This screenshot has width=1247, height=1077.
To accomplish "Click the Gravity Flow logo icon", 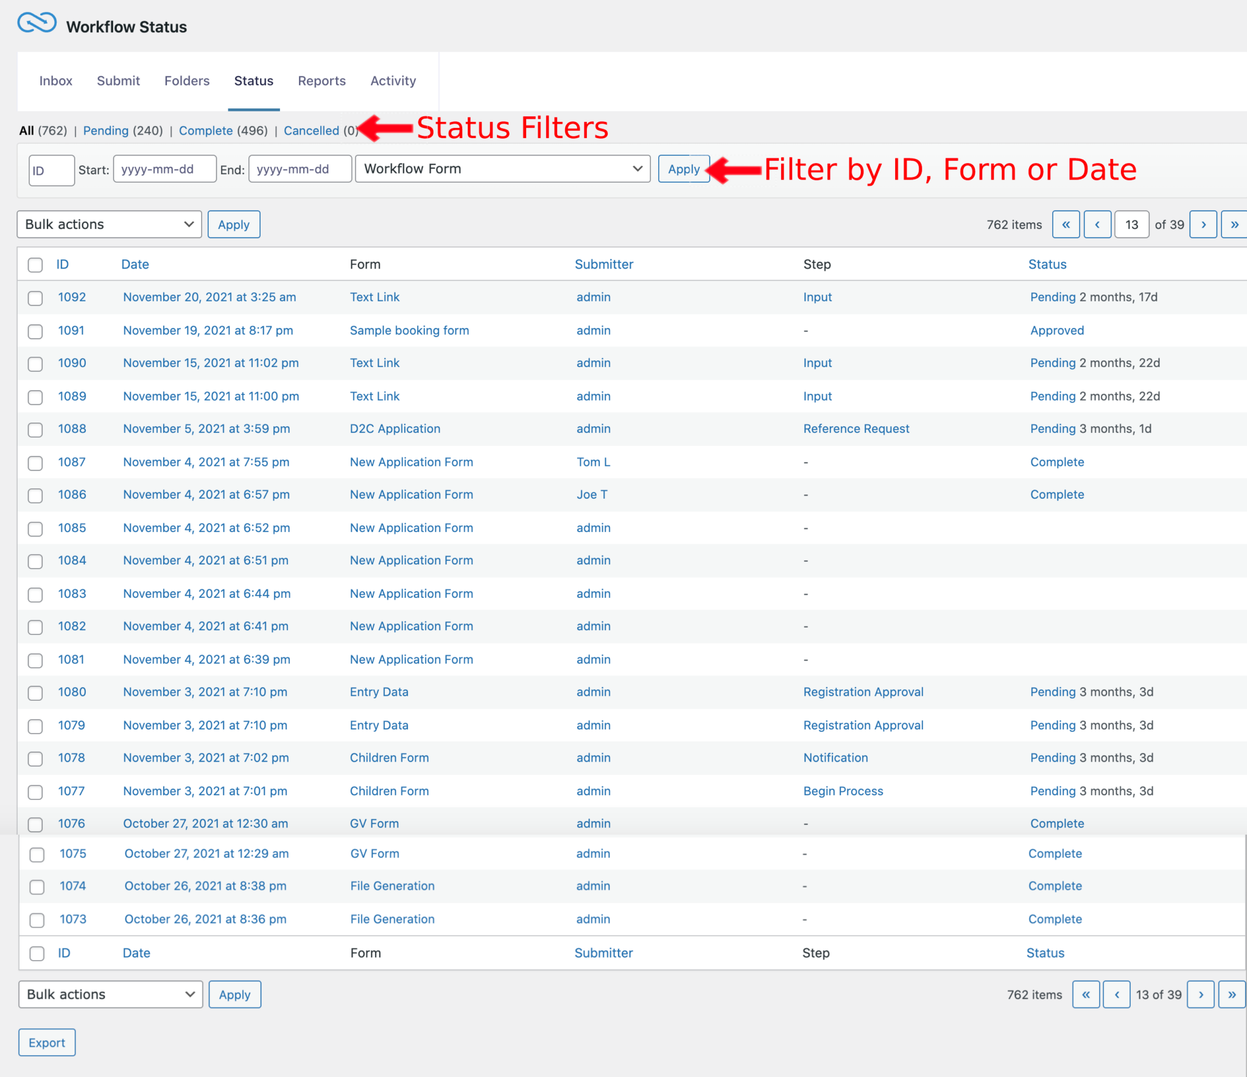I will (x=35, y=23).
